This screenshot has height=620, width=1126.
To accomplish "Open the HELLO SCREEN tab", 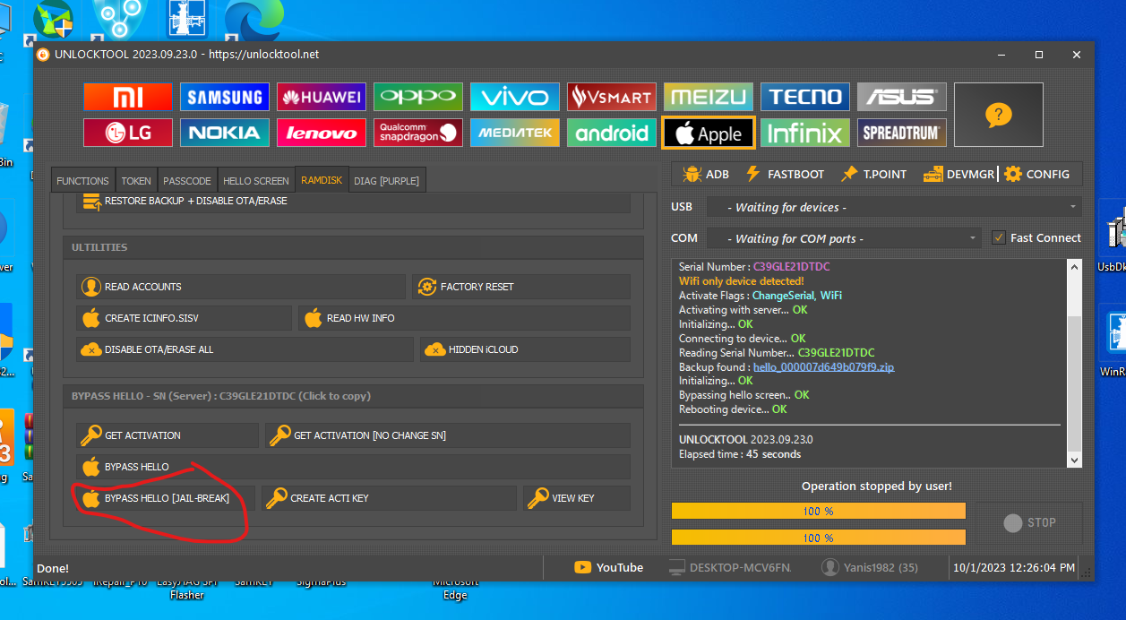I will point(256,180).
